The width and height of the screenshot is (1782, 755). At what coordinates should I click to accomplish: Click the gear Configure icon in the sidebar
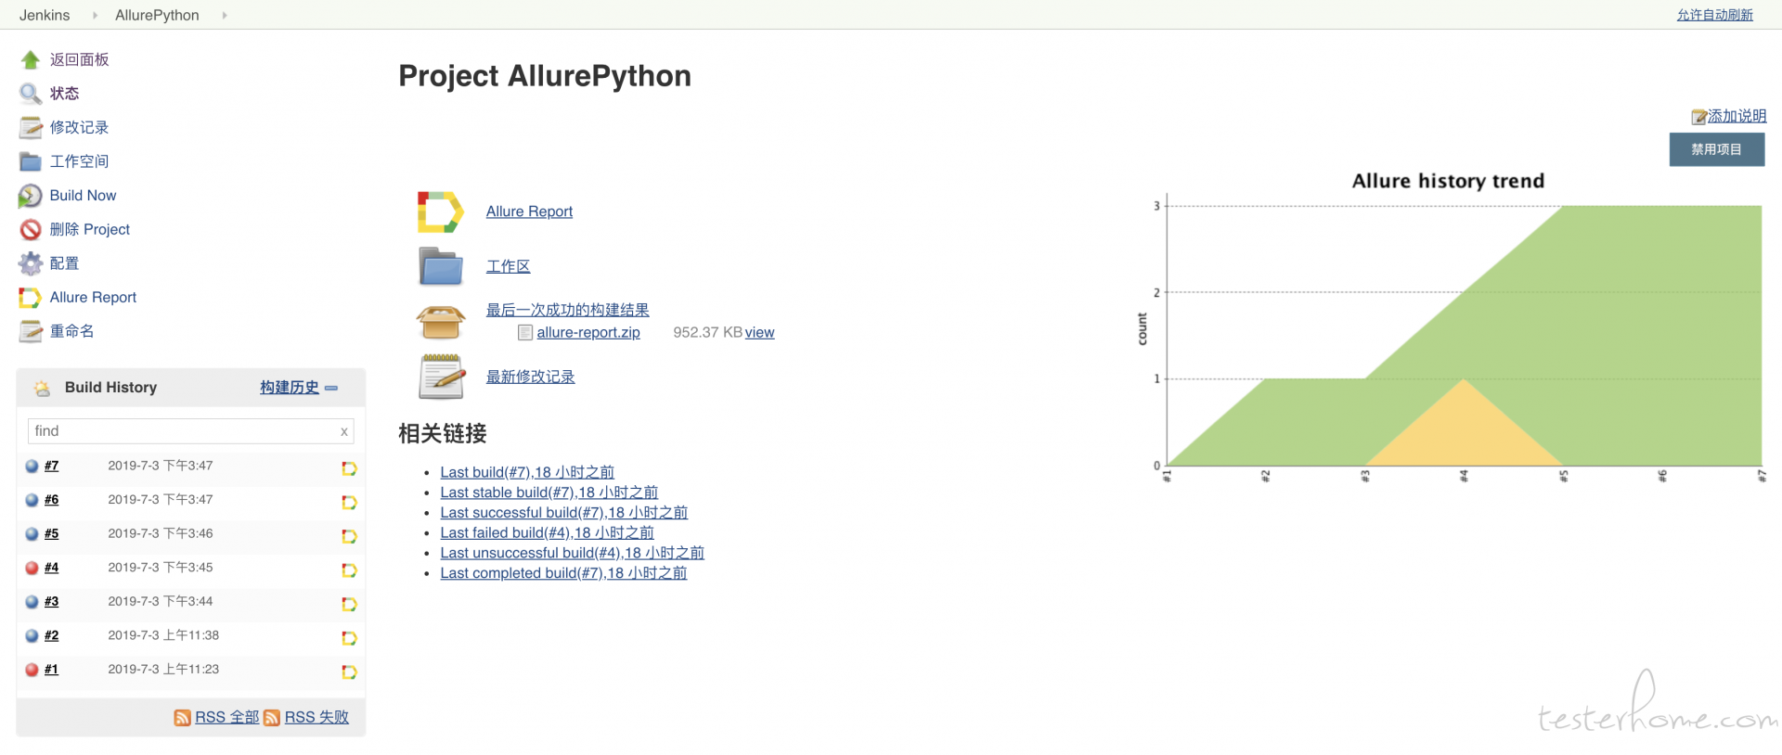coord(31,263)
